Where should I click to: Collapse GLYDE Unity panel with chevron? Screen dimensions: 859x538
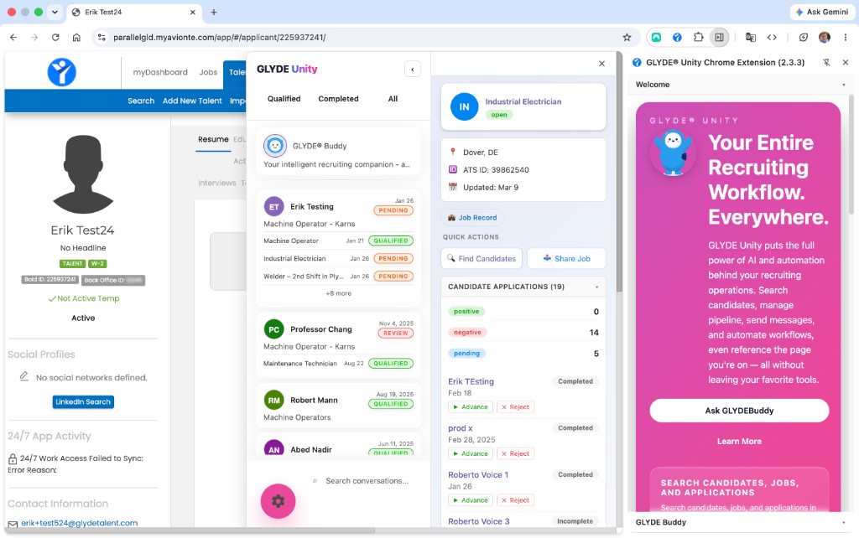coord(413,69)
